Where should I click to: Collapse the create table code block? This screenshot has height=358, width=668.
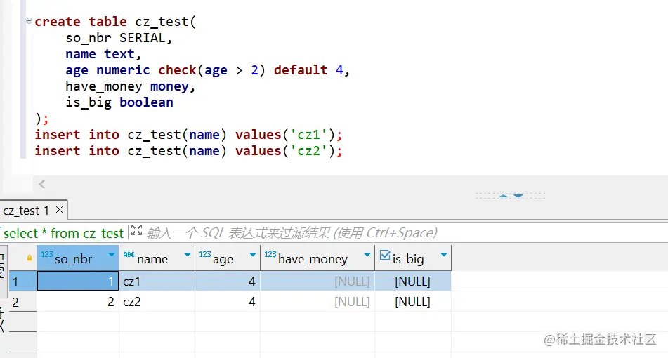[29, 21]
